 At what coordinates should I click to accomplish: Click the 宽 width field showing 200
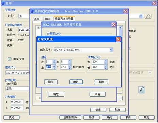click(x=98, y=62)
